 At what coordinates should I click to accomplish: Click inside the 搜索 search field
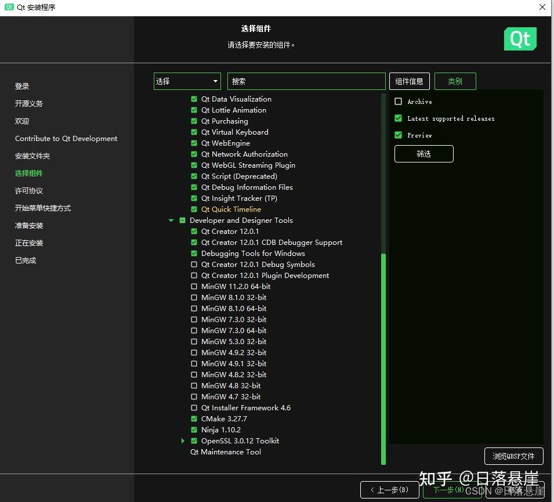tap(306, 81)
